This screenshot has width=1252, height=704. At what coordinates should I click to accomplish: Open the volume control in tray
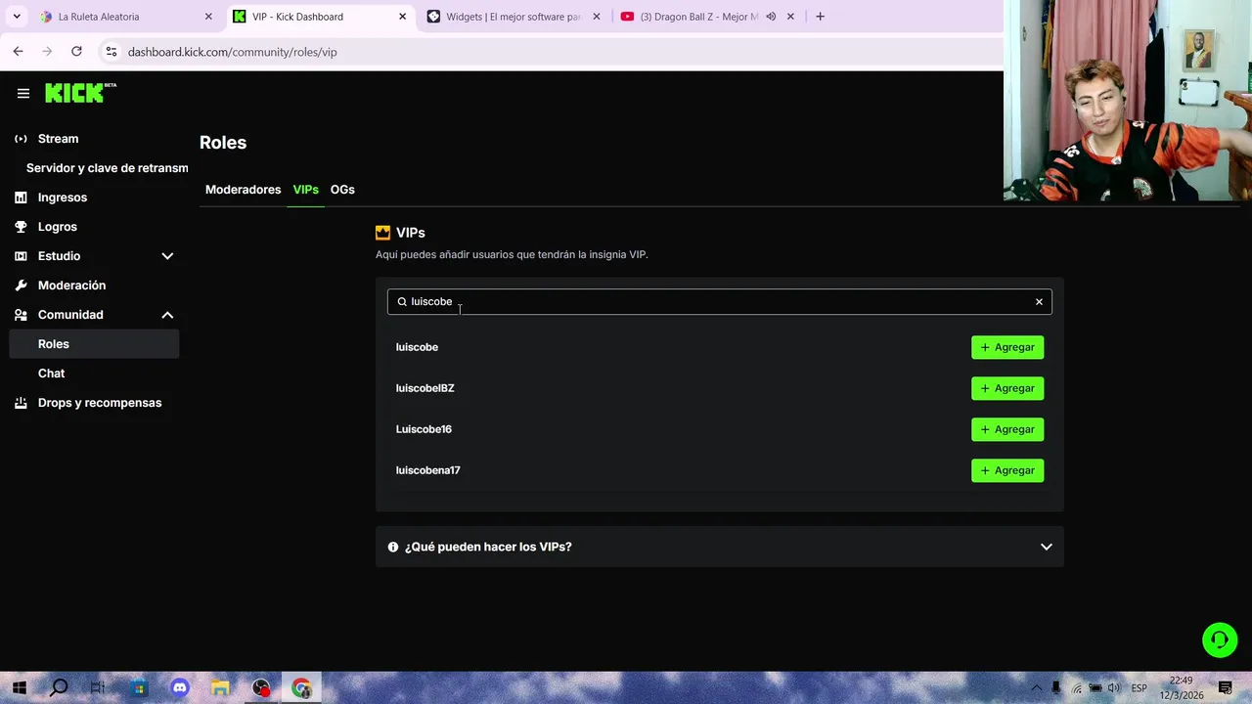pyautogui.click(x=1114, y=688)
